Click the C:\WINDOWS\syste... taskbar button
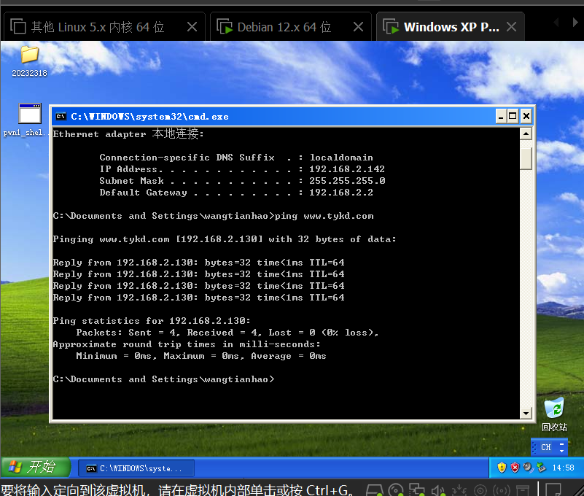This screenshot has height=496, width=584. [x=136, y=468]
